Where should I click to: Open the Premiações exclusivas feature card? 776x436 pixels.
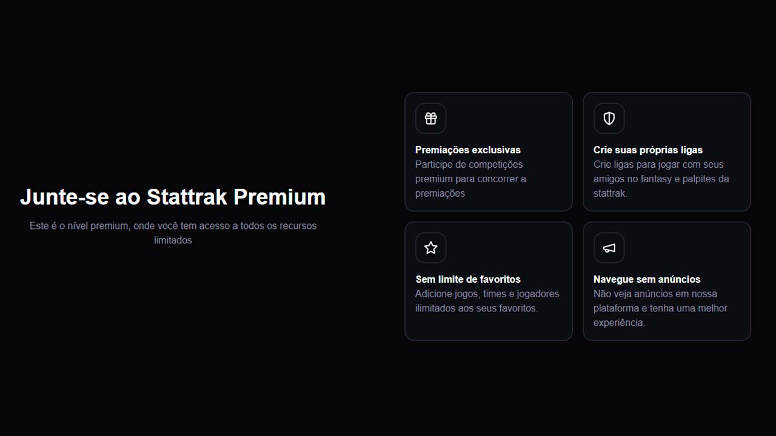click(x=489, y=151)
